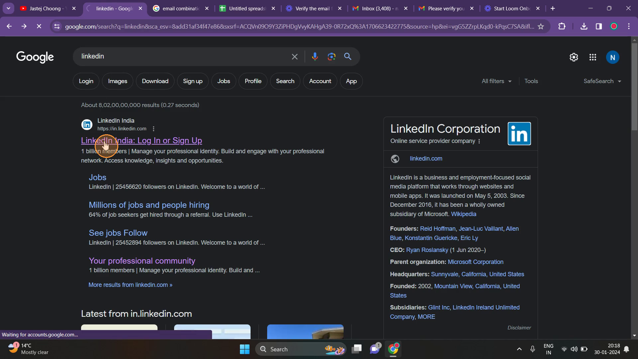
Task: Open the SafeSearch dropdown
Action: [602, 81]
